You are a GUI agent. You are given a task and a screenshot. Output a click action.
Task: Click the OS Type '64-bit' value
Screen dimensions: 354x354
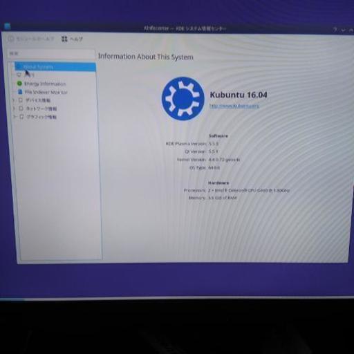click(x=214, y=168)
